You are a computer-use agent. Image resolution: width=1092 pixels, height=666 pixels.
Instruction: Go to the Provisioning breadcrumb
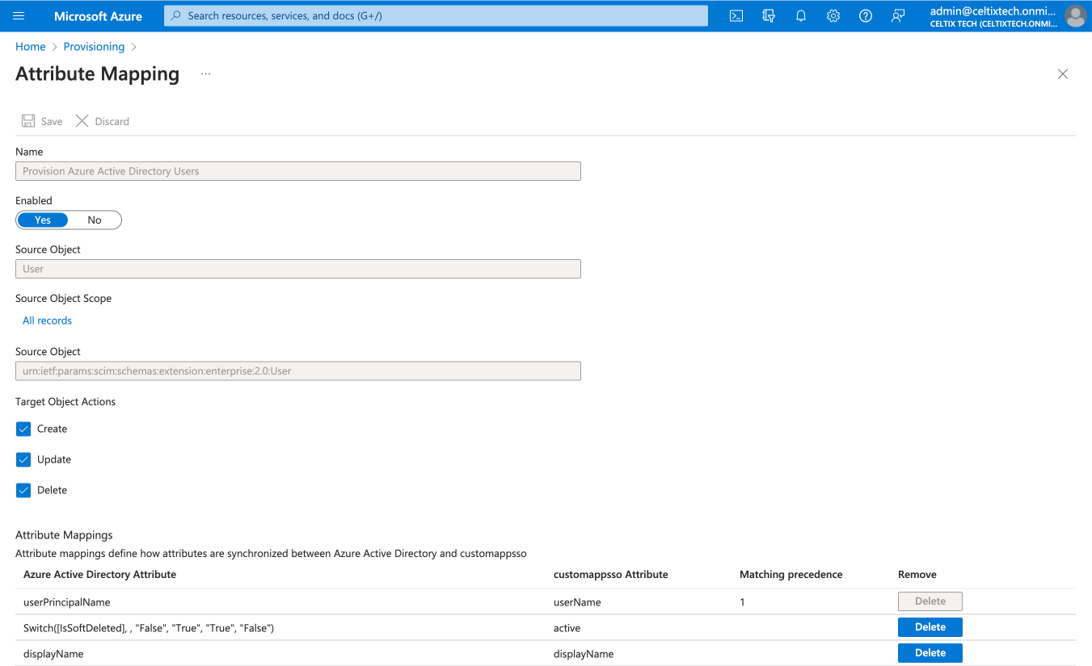94,47
